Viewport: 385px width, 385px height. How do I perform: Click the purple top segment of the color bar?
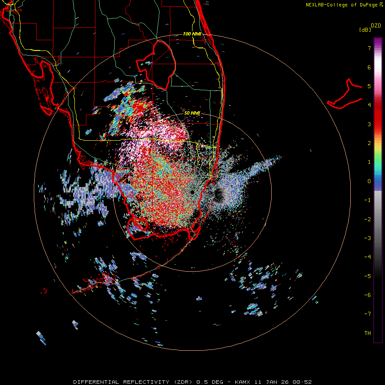pyautogui.click(x=378, y=42)
